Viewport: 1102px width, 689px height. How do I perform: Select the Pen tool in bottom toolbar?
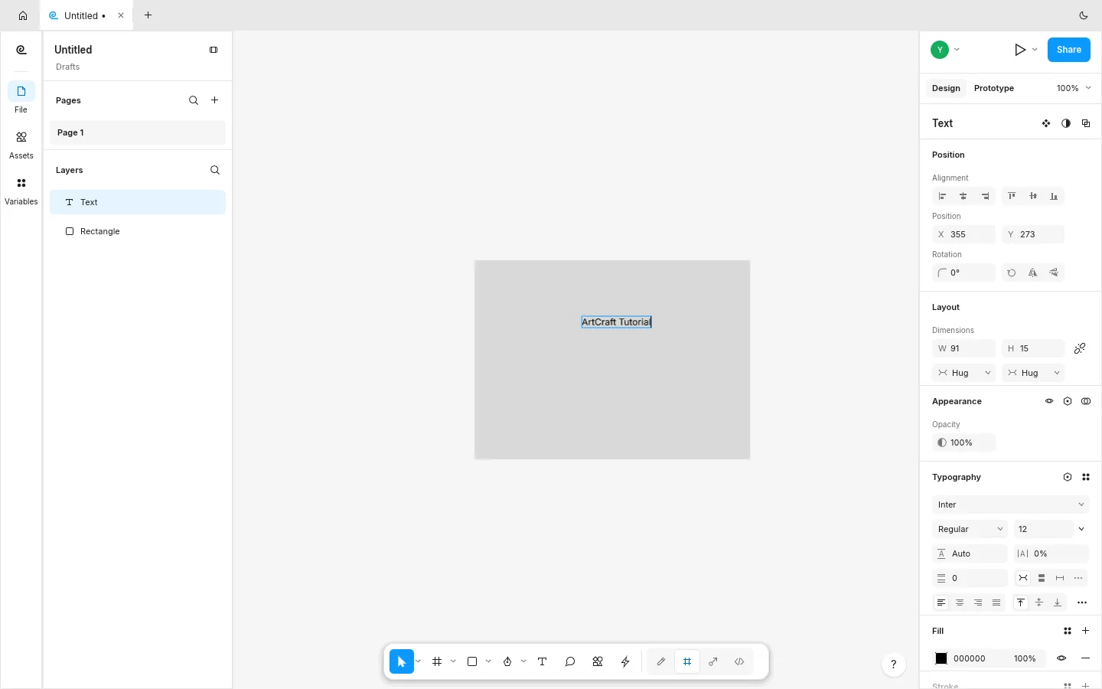point(507,661)
